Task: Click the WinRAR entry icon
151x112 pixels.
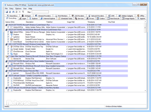Action: [12, 85]
